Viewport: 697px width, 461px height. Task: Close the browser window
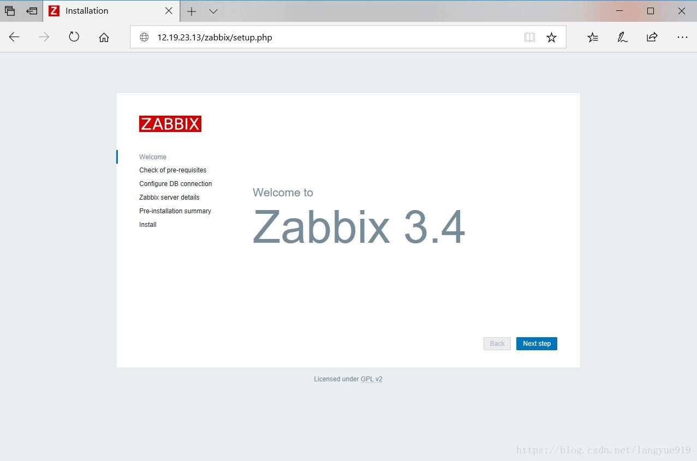pos(682,11)
